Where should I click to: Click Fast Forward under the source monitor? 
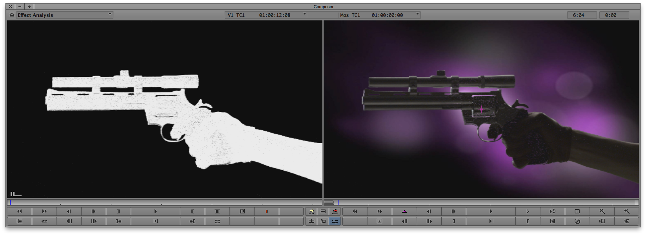(x=44, y=211)
